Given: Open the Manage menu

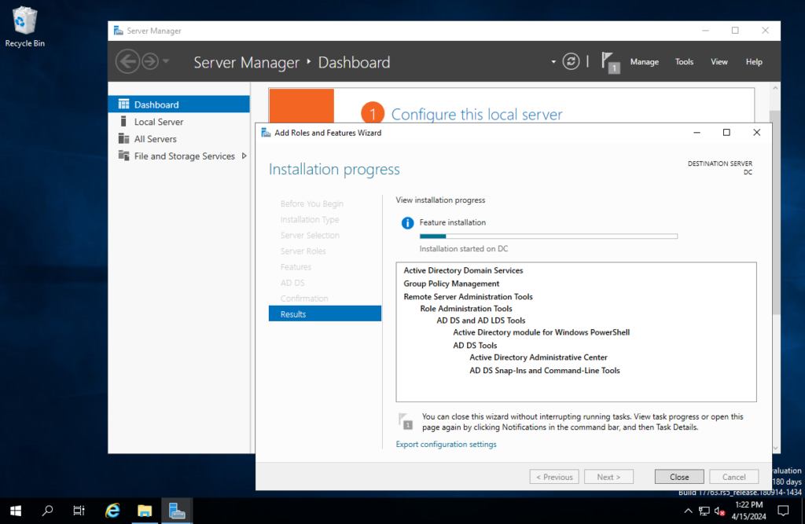Looking at the screenshot, I should (x=645, y=61).
